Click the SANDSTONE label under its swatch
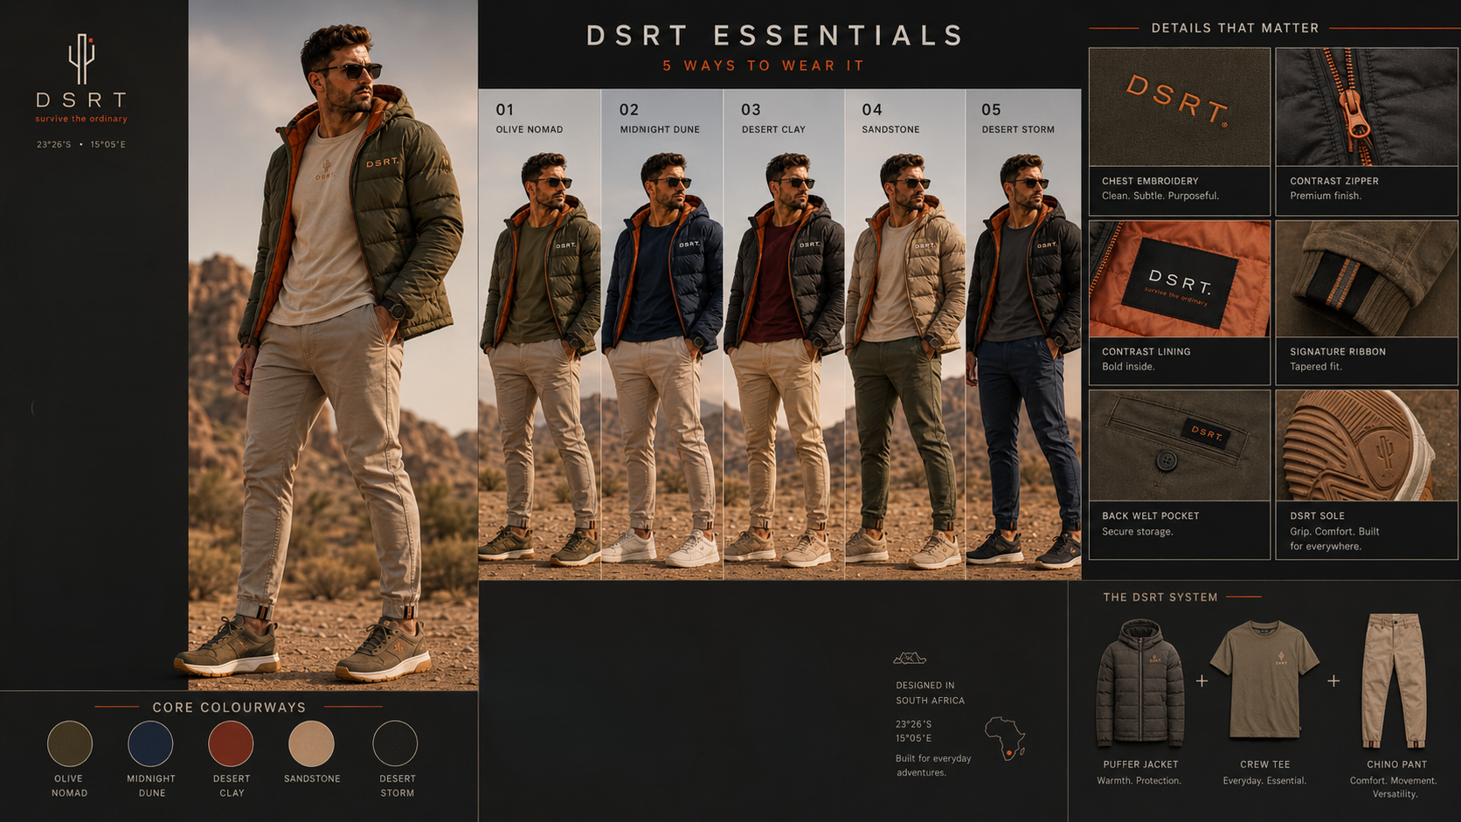The width and height of the screenshot is (1461, 822). click(x=312, y=778)
